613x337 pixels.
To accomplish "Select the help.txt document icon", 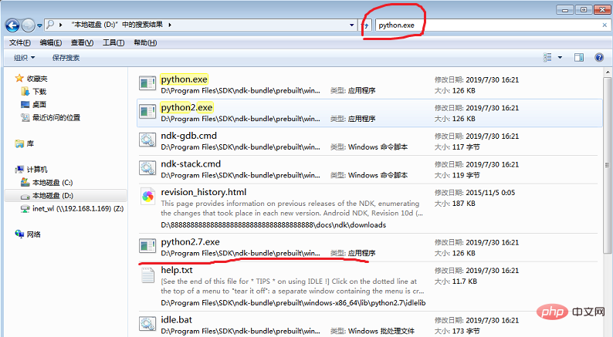I will point(147,279).
